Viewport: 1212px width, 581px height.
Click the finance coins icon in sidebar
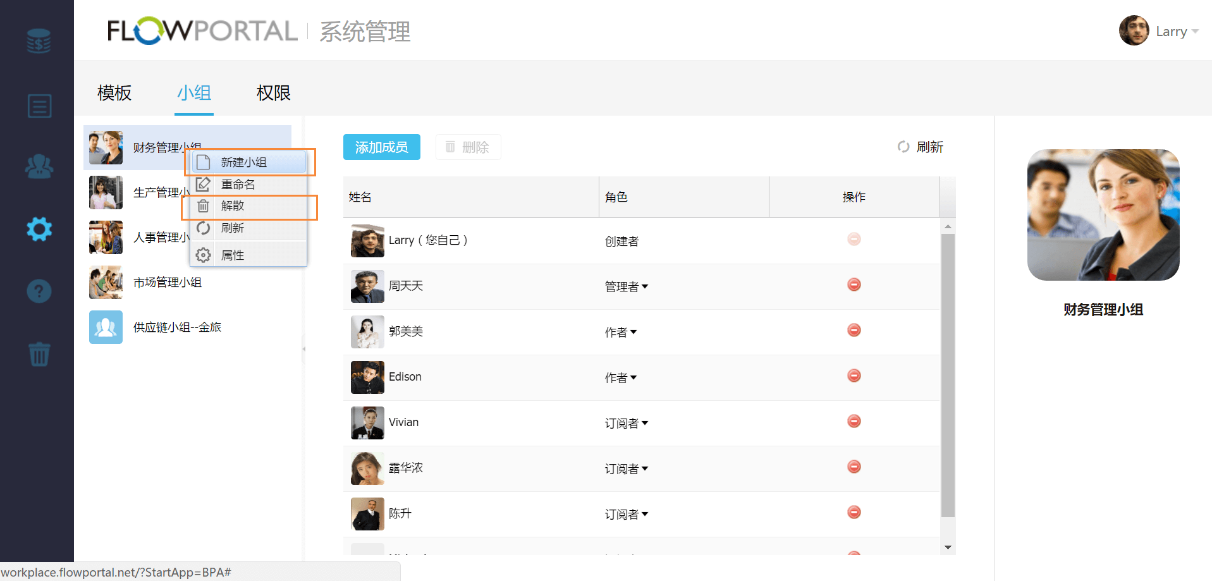pos(39,42)
